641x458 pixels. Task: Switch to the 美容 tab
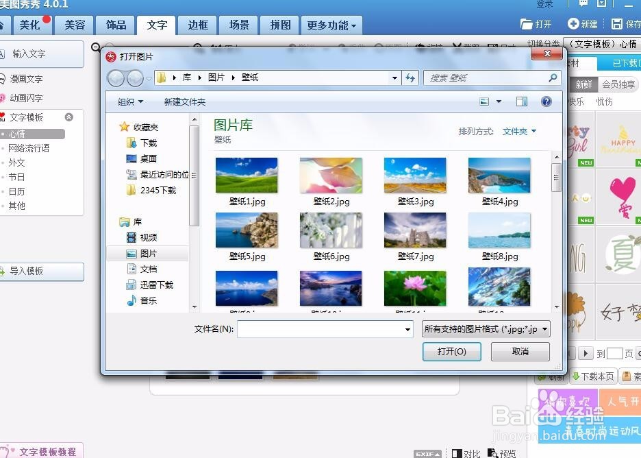(x=74, y=25)
